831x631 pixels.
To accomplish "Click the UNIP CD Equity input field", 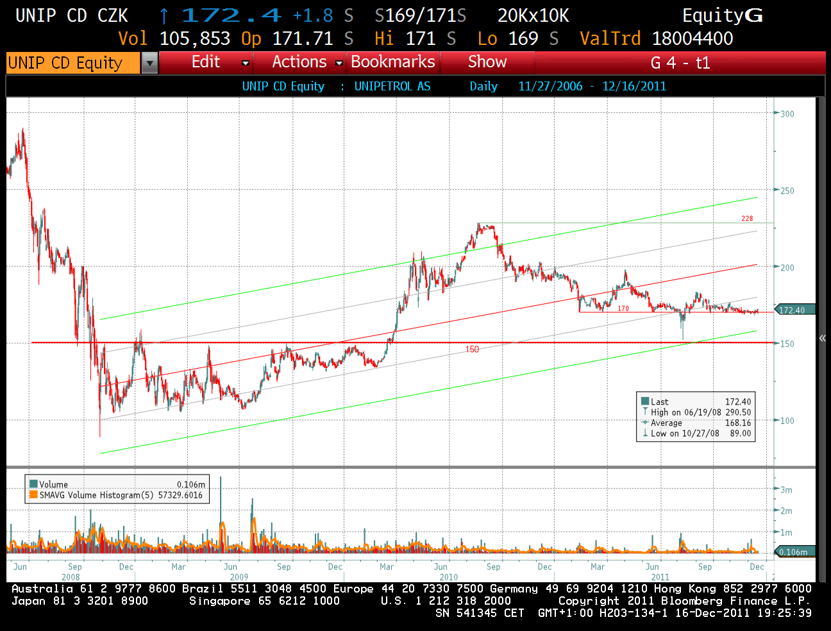I will 73,63.
